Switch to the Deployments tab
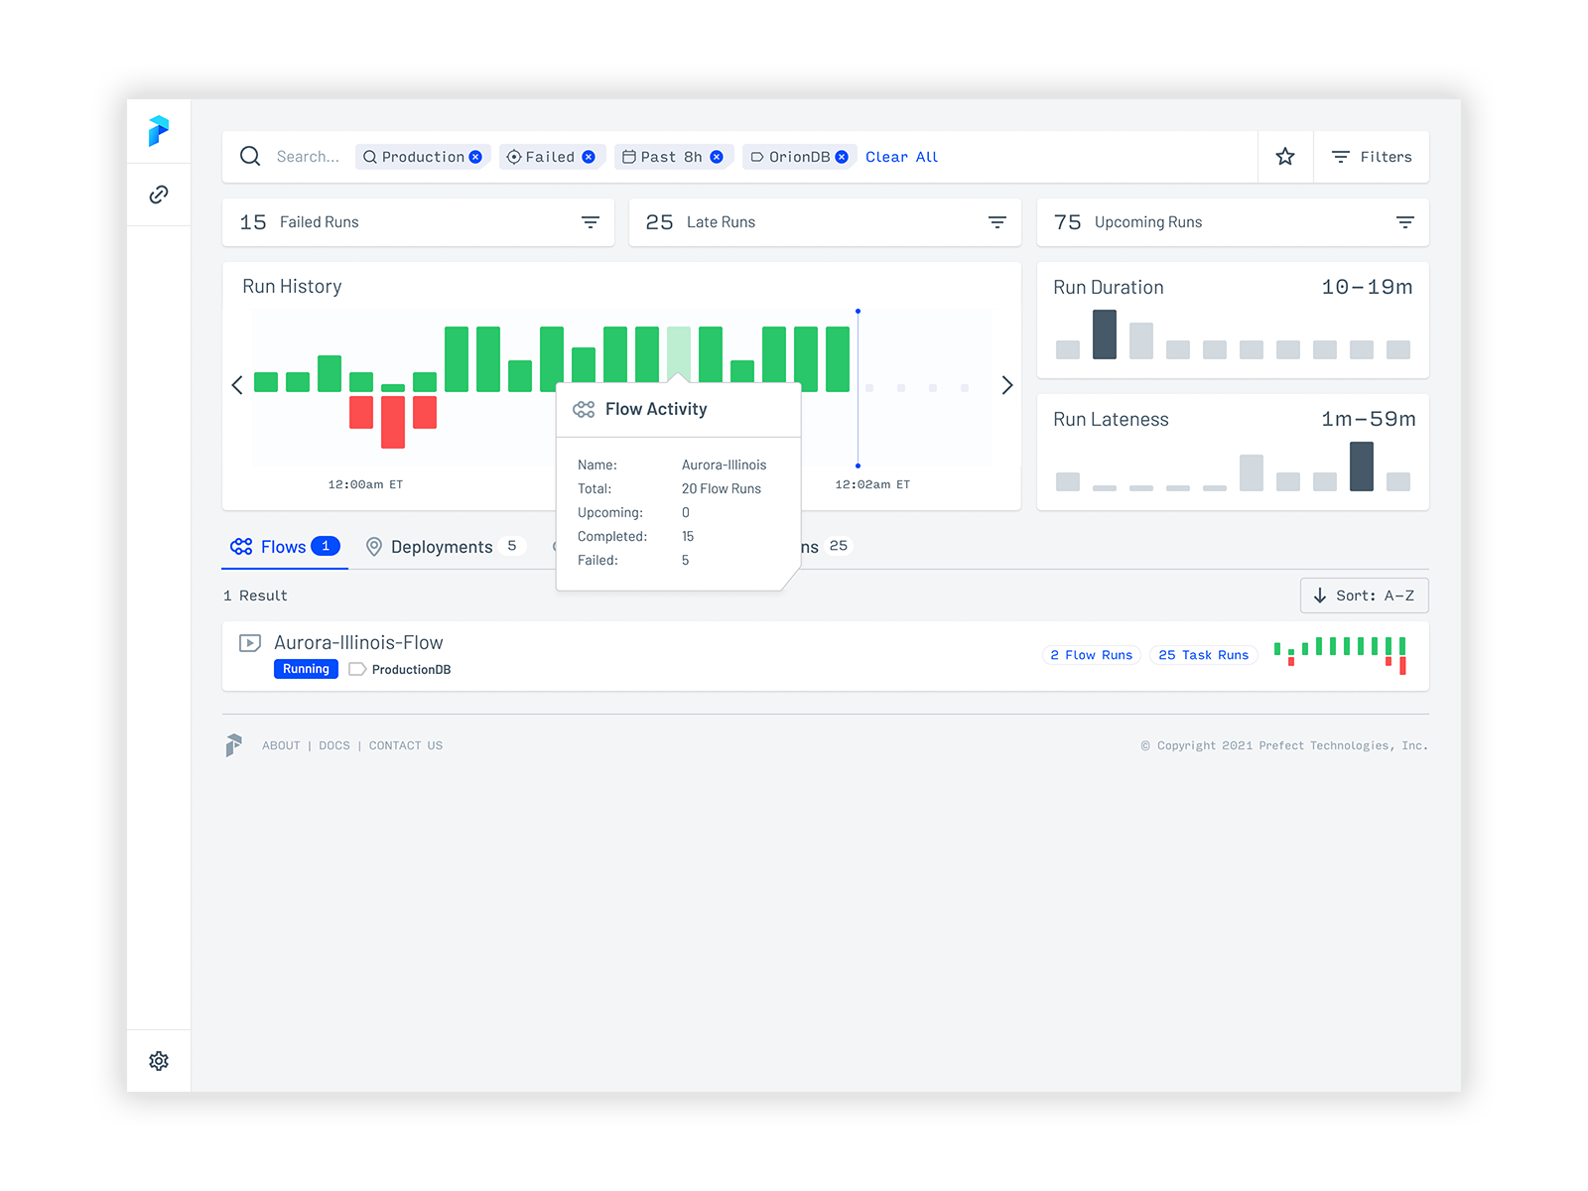This screenshot has width=1588, height=1191. [443, 546]
